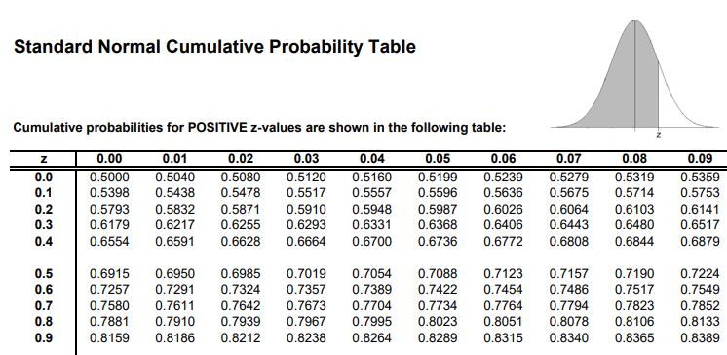Click the 0.5 row label
This screenshot has height=355, width=727.
pyautogui.click(x=44, y=273)
